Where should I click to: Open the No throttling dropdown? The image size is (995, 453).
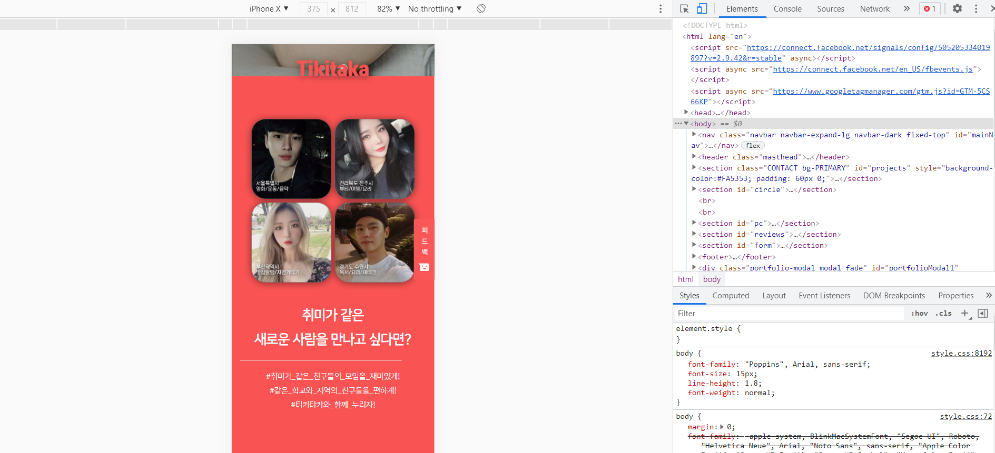pos(435,8)
